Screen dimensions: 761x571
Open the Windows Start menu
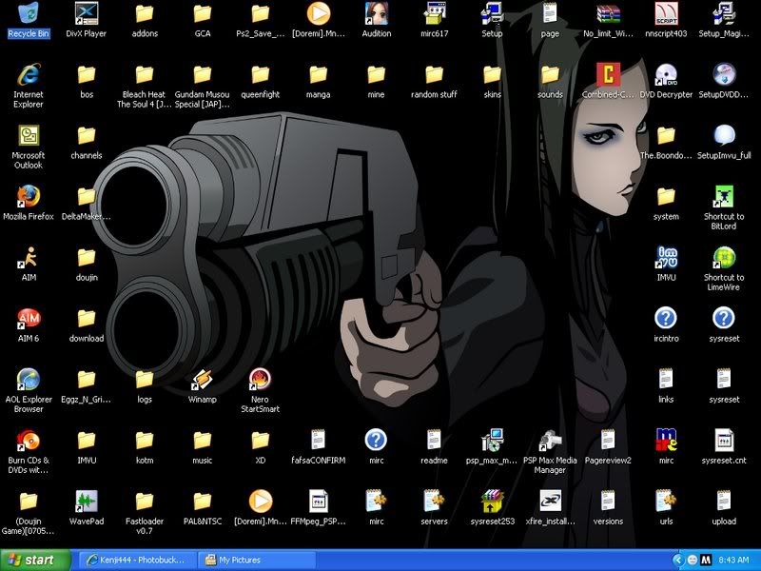point(35,560)
